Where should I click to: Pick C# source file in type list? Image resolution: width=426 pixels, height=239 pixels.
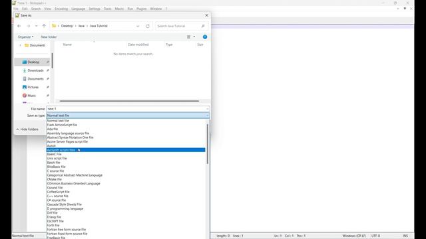126,200
